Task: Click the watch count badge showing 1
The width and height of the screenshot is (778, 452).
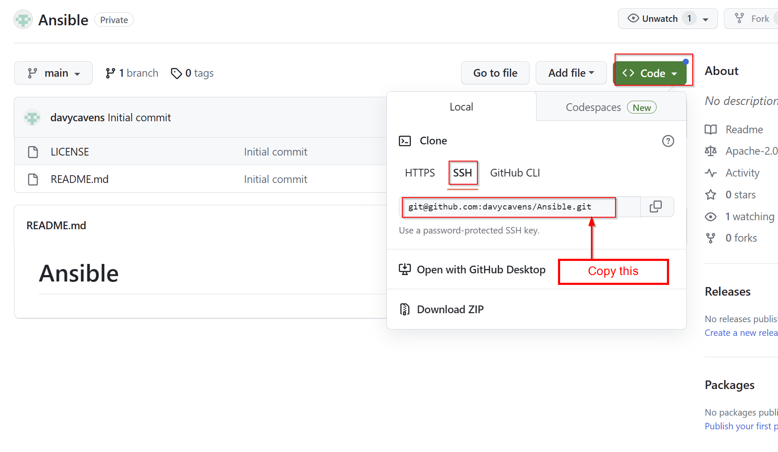Action: tap(689, 18)
